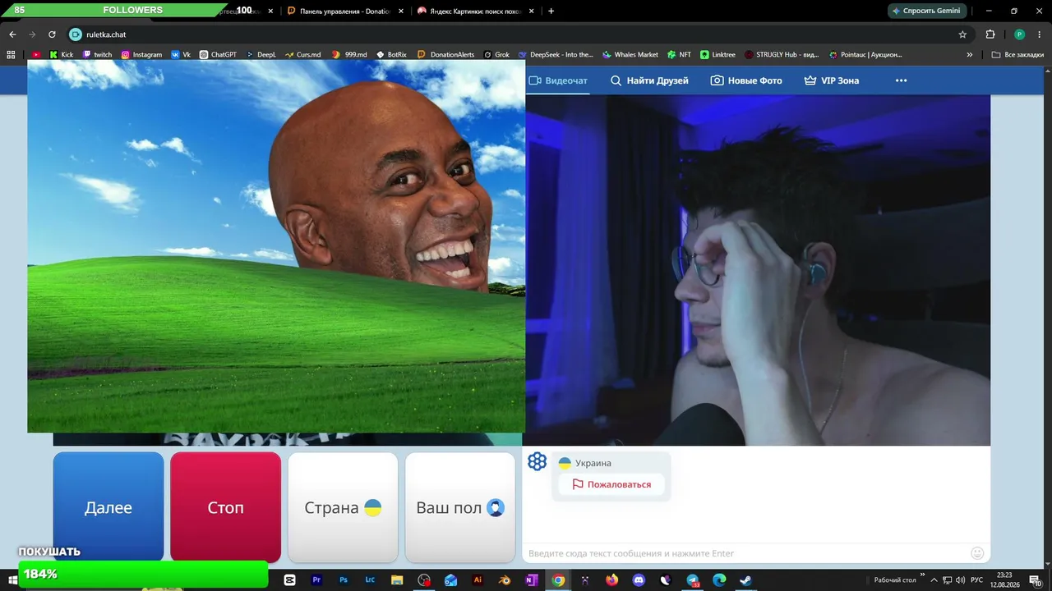Screen dimensions: 1052x591
Task: Click the partner's webcam video feed
Action: tap(758, 270)
